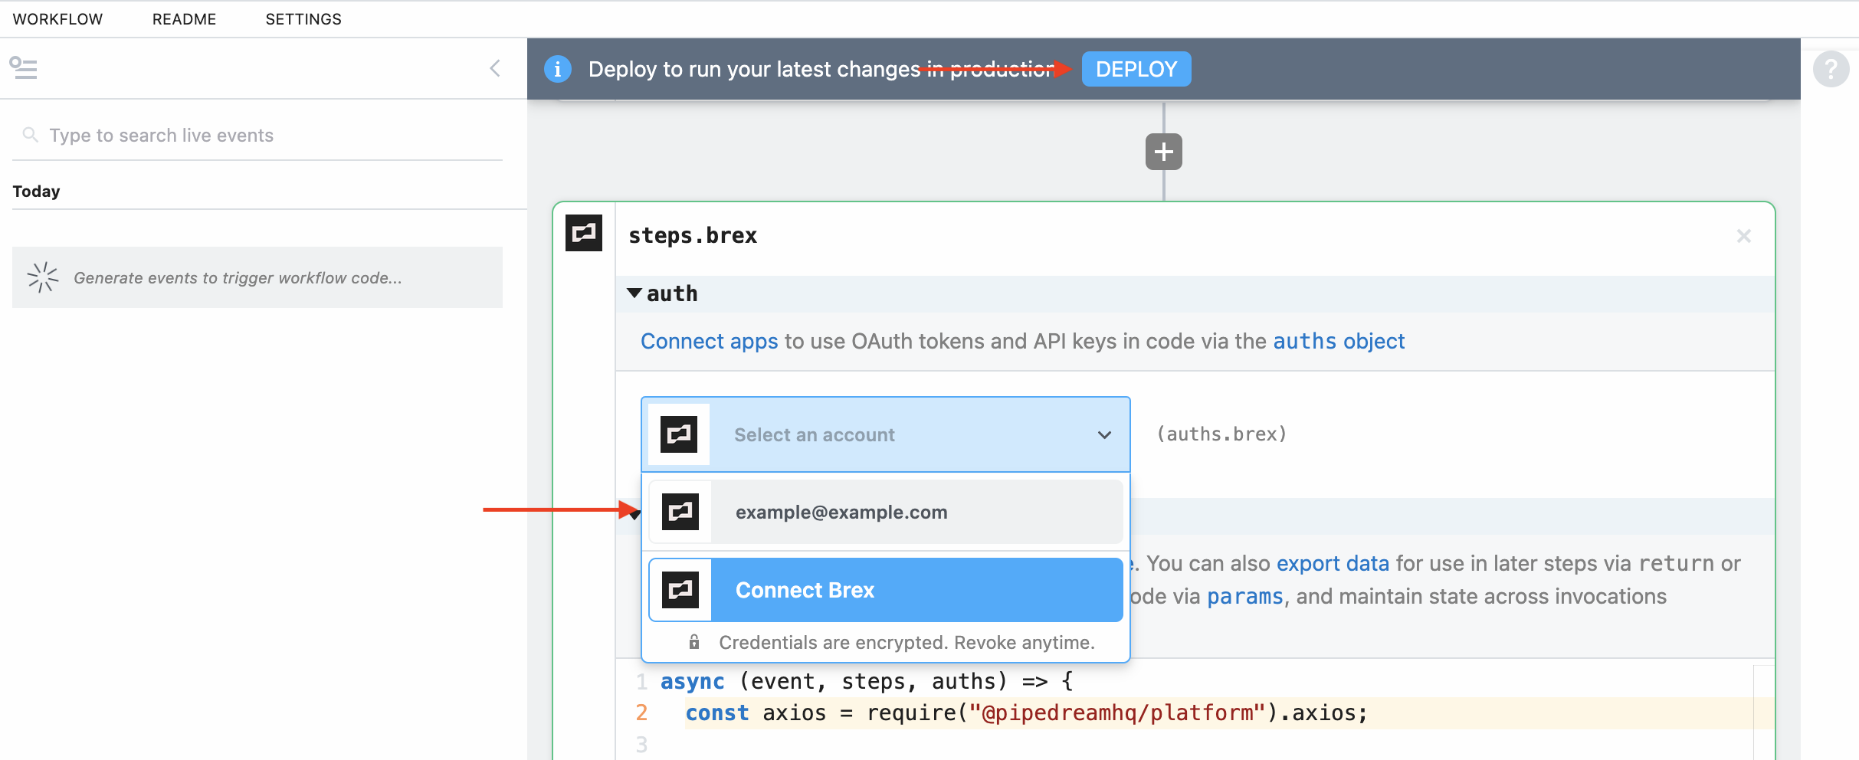Image resolution: width=1859 pixels, height=760 pixels.
Task: Click the event list icon
Action: tap(23, 68)
